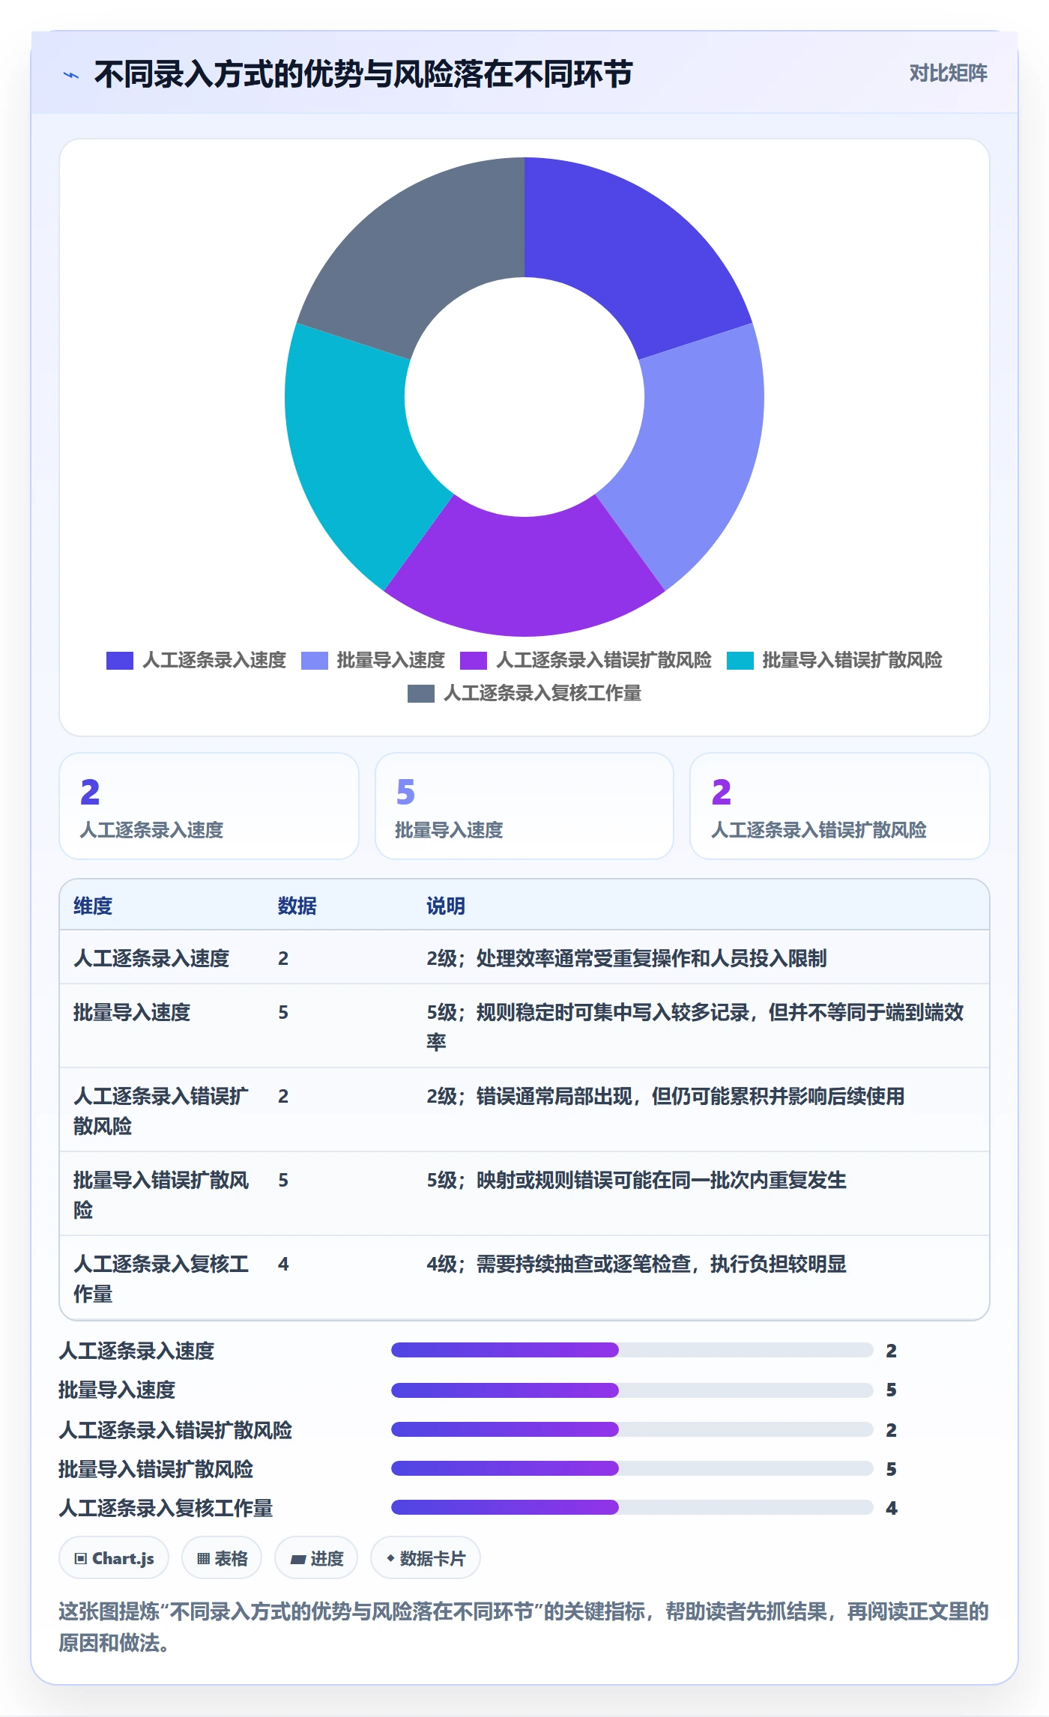
Task: Open the 批量导入速度 data card showing 5
Action: (524, 806)
